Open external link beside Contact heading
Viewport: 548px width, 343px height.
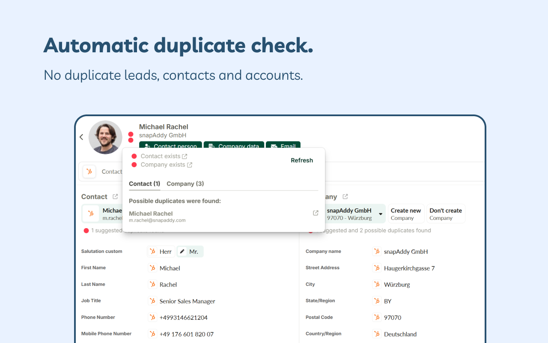115,196
